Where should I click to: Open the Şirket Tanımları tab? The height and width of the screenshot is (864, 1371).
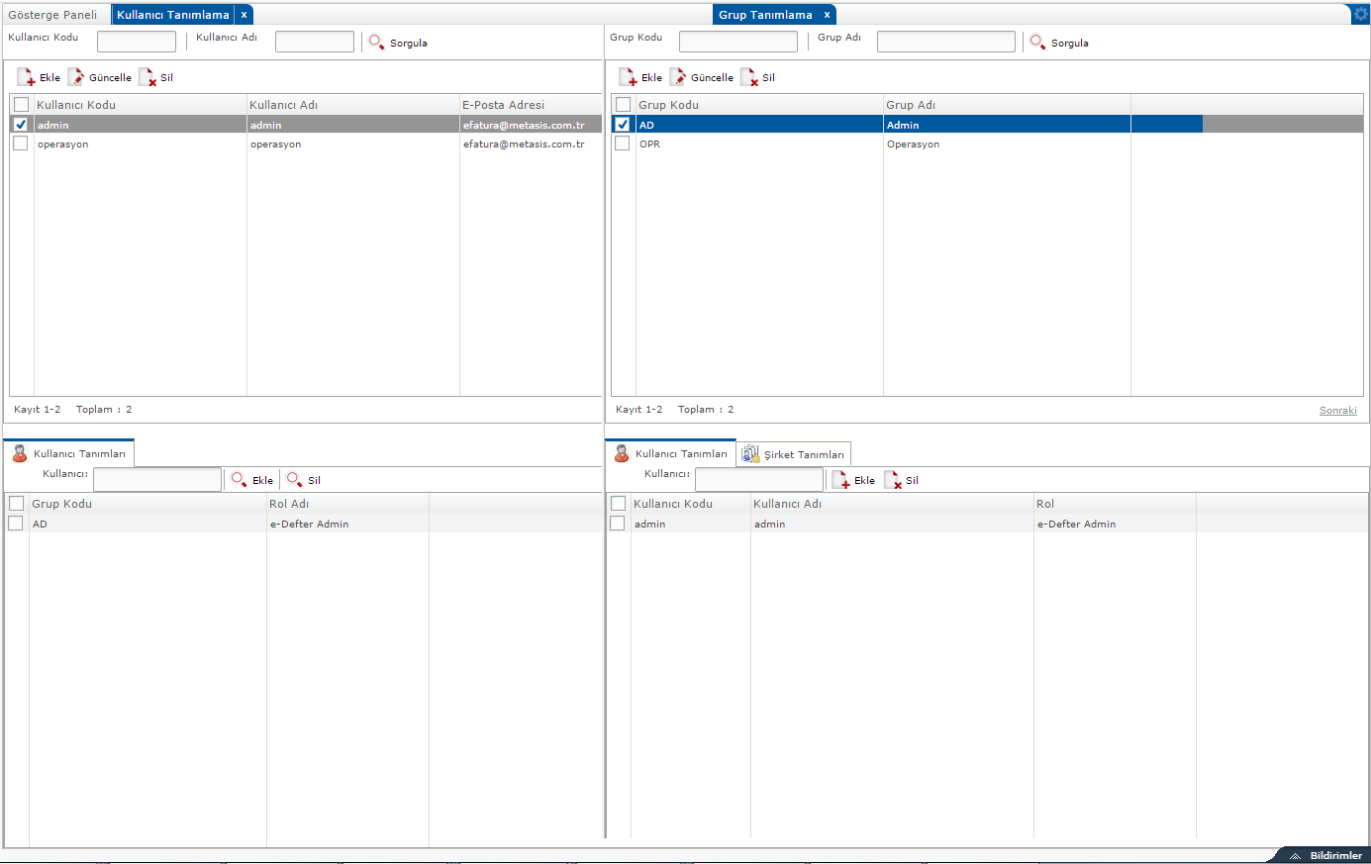click(x=793, y=454)
